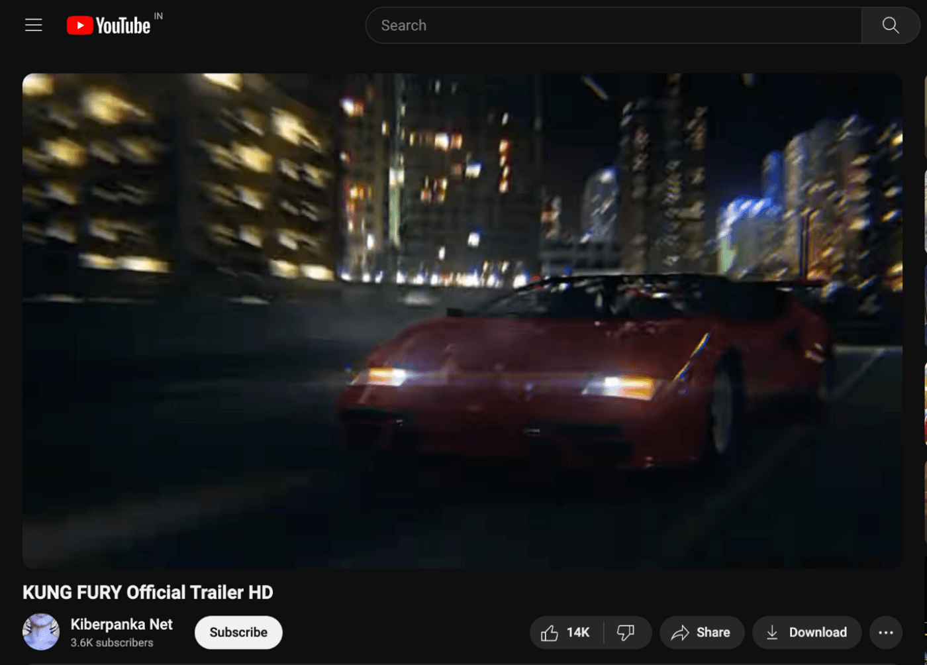Dislike the video with thumbs down icon
Image resolution: width=927 pixels, height=665 pixels.
pos(626,633)
